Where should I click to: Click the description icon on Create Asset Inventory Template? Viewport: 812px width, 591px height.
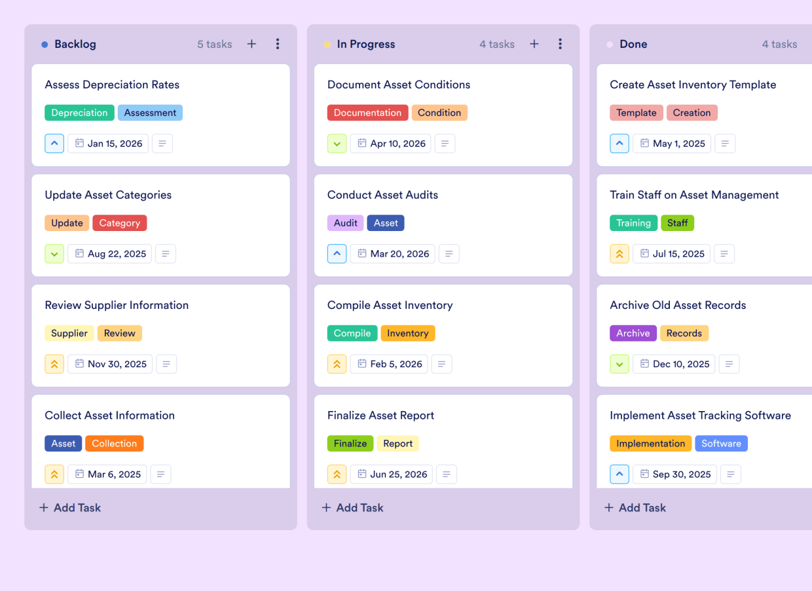pyautogui.click(x=725, y=143)
